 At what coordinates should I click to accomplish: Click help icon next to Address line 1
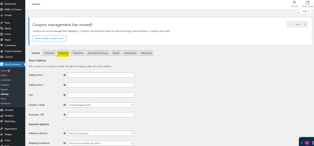64,75
